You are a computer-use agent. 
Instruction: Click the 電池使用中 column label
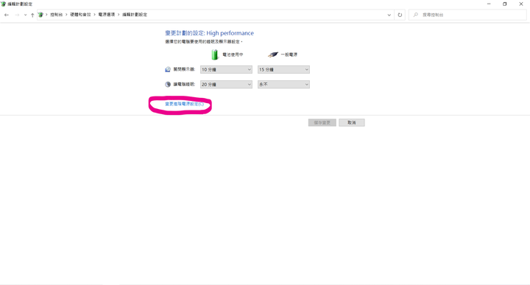click(x=233, y=54)
